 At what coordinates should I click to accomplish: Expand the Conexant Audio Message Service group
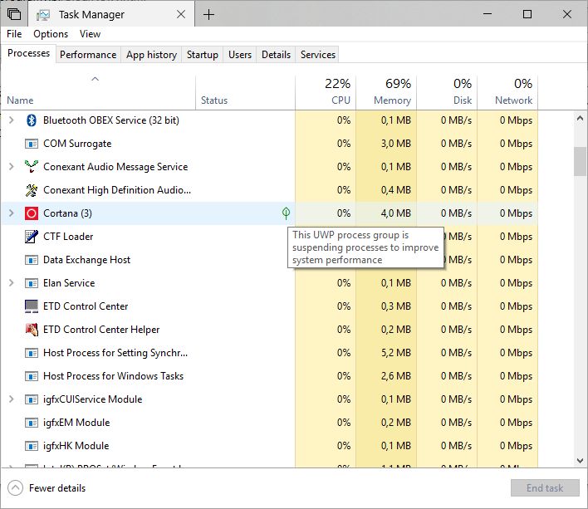[12, 166]
